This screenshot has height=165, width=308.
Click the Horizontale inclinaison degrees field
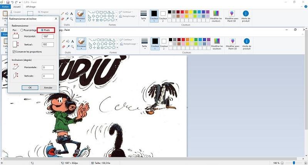pos(48,67)
